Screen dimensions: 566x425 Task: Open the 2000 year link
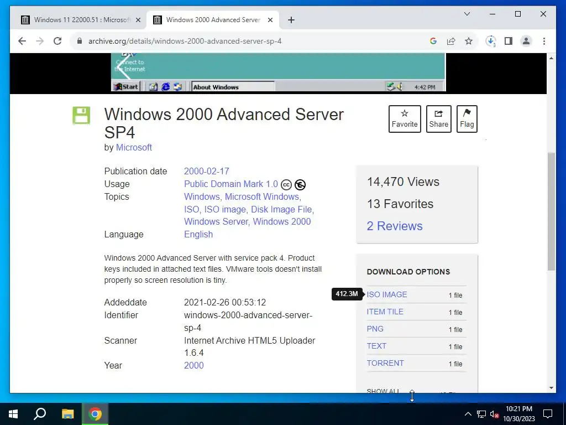194,365
